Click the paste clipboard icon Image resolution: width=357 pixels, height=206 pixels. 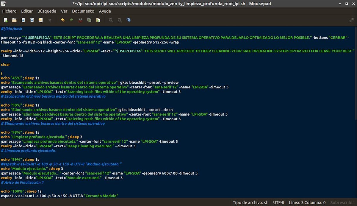click(x=98, y=20)
